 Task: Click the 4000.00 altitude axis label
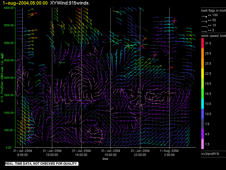[9, 8]
